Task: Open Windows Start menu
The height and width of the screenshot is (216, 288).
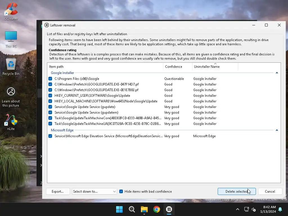Action: coord(119,209)
